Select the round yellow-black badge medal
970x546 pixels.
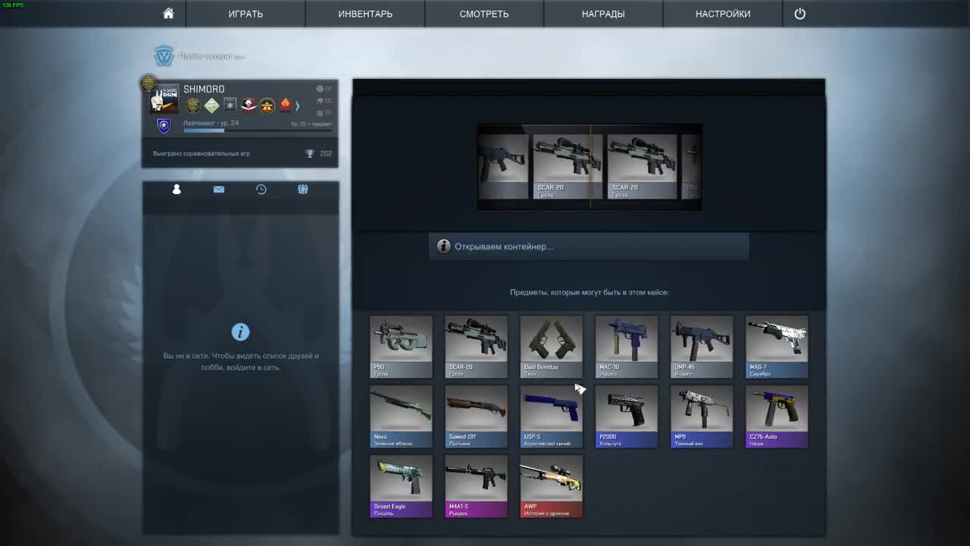tap(267, 105)
